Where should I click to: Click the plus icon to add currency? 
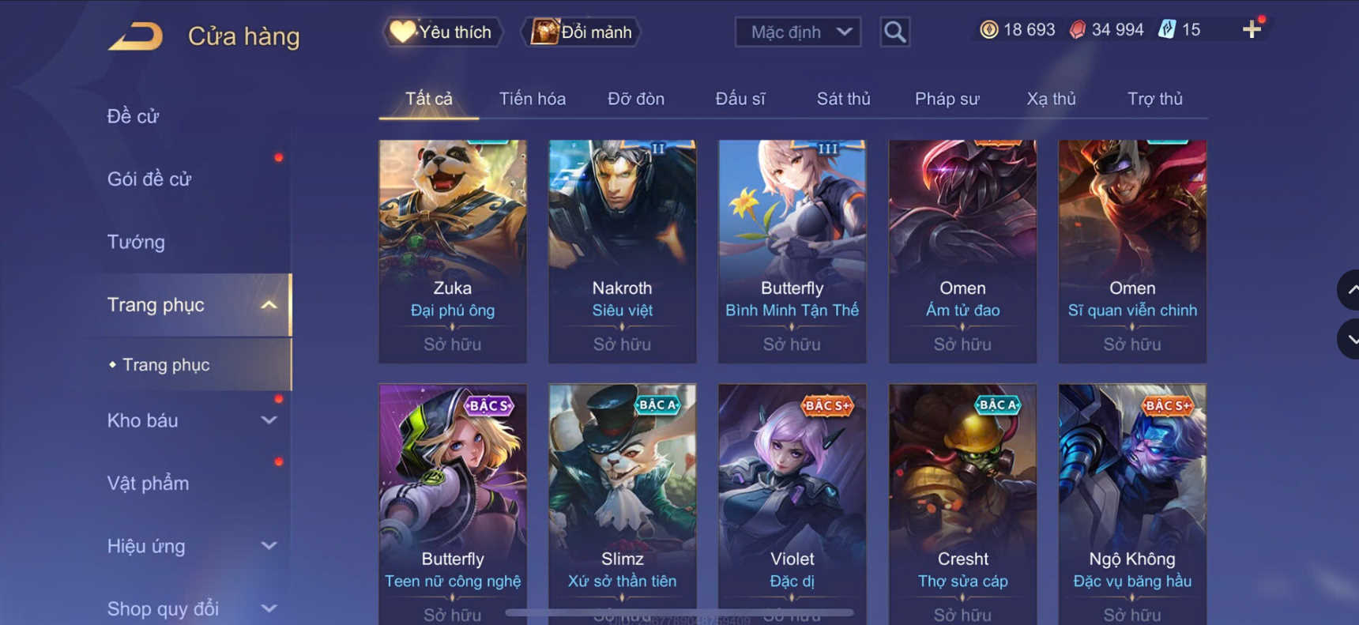(1252, 30)
